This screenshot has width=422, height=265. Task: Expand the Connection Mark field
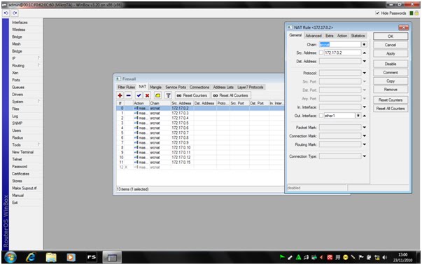pyautogui.click(x=365, y=136)
